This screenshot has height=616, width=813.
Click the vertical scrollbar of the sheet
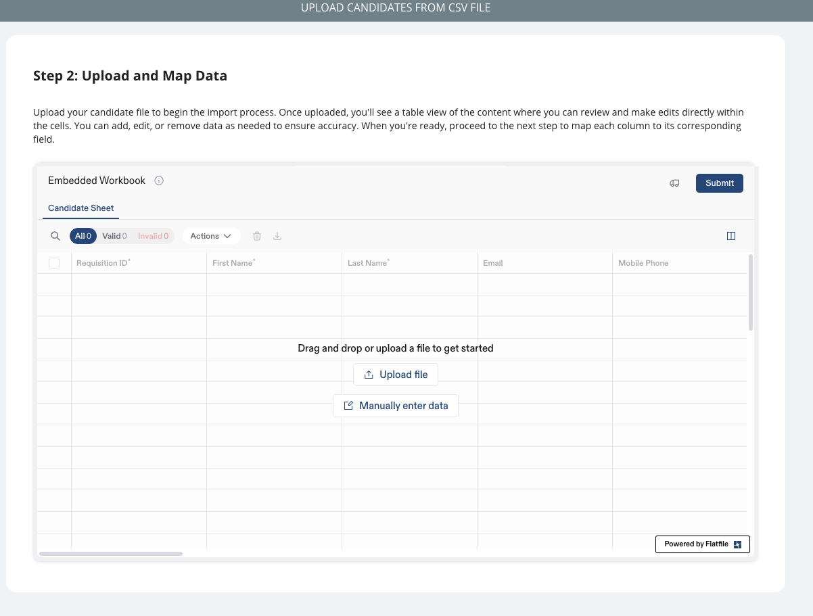[751, 293]
